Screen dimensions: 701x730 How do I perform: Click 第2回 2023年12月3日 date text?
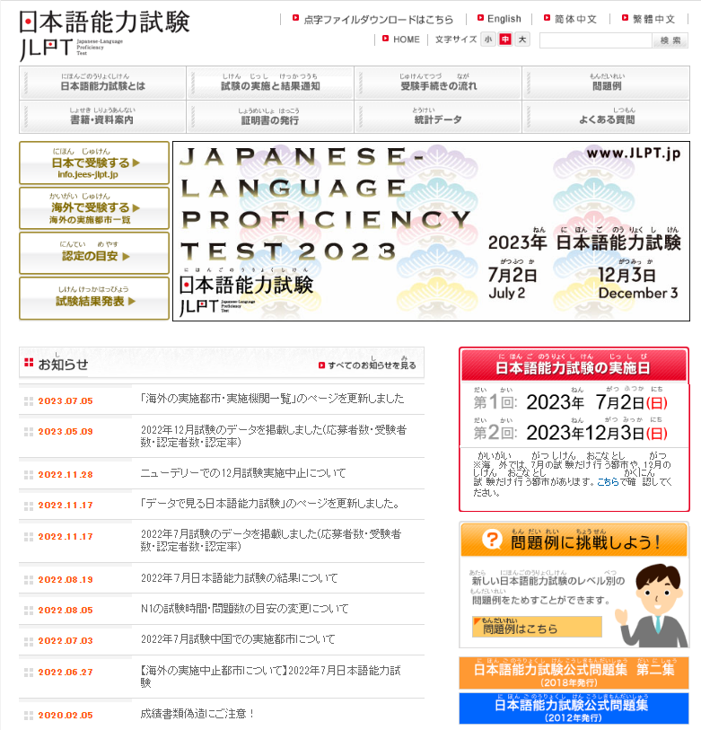[571, 433]
